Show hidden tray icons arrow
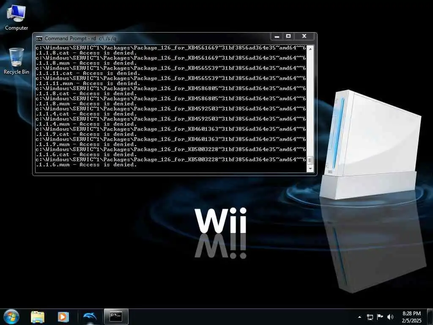 click(359, 317)
